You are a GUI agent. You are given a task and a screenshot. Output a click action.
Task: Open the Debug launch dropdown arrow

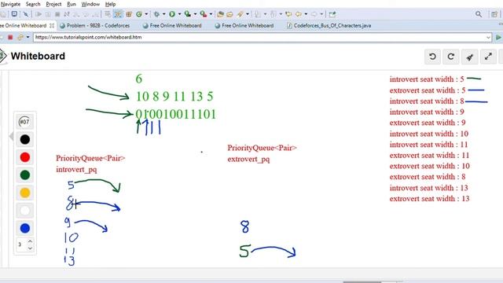click(164, 14)
